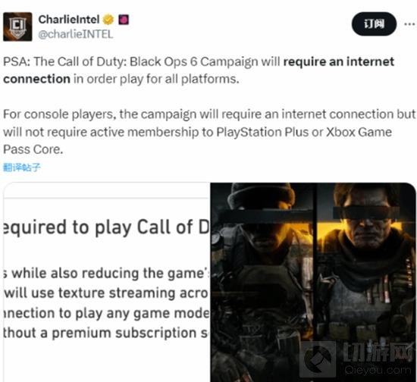Click the "premium subscription" line in the image
Viewport: 417px width, 382px height.
tap(107, 333)
